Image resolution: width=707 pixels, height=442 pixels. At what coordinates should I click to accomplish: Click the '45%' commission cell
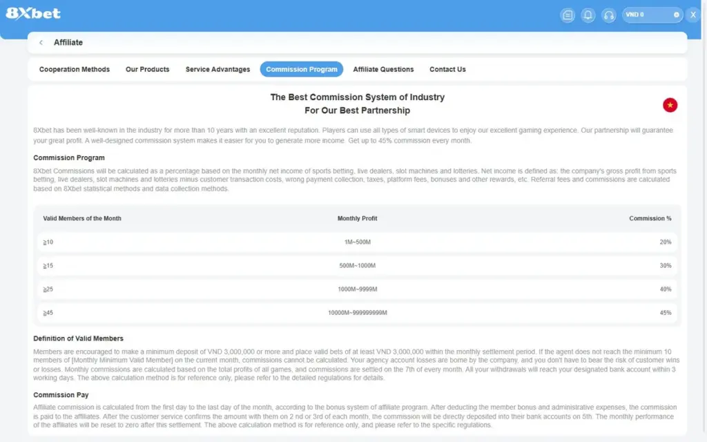coord(666,313)
